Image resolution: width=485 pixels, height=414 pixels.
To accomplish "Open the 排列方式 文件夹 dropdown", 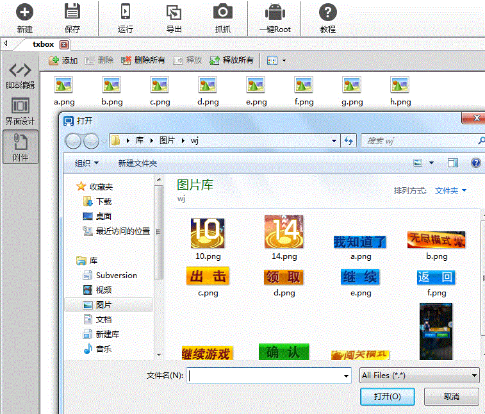I will coord(450,190).
